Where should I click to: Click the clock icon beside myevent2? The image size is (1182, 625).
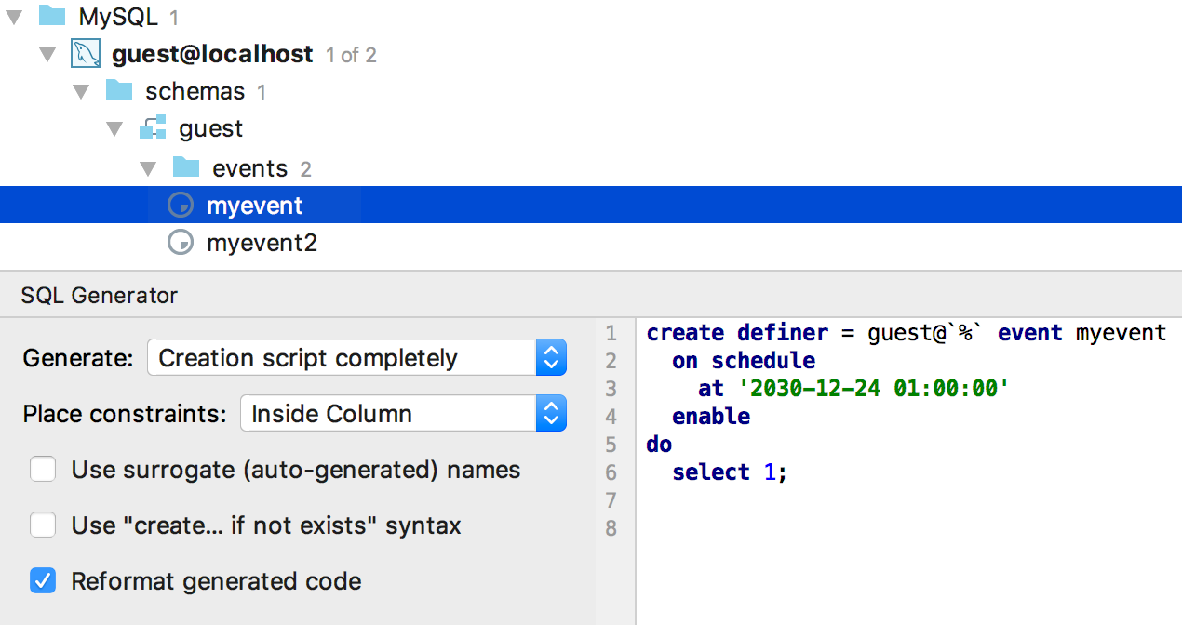180,243
